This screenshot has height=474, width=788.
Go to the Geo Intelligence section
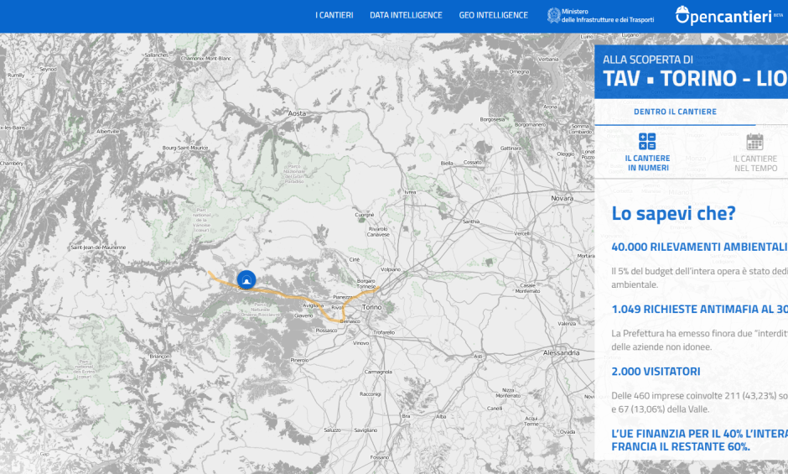click(493, 15)
